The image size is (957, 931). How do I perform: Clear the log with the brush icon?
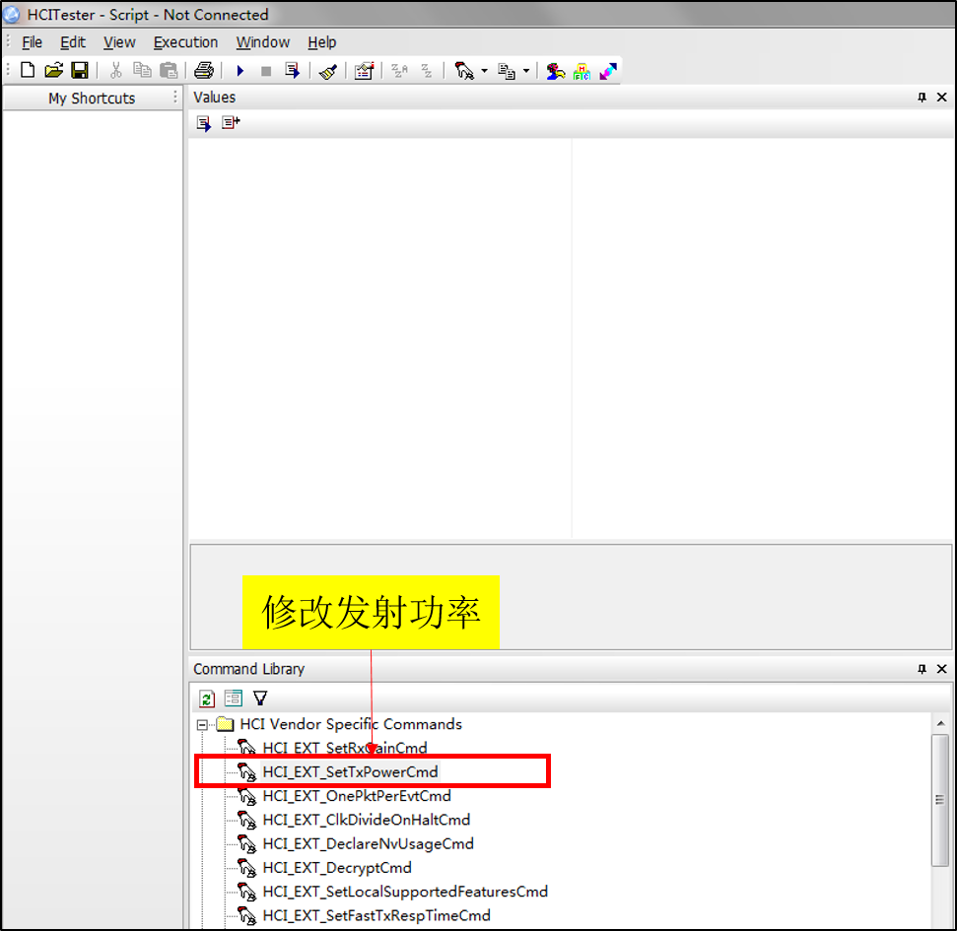pyautogui.click(x=328, y=71)
